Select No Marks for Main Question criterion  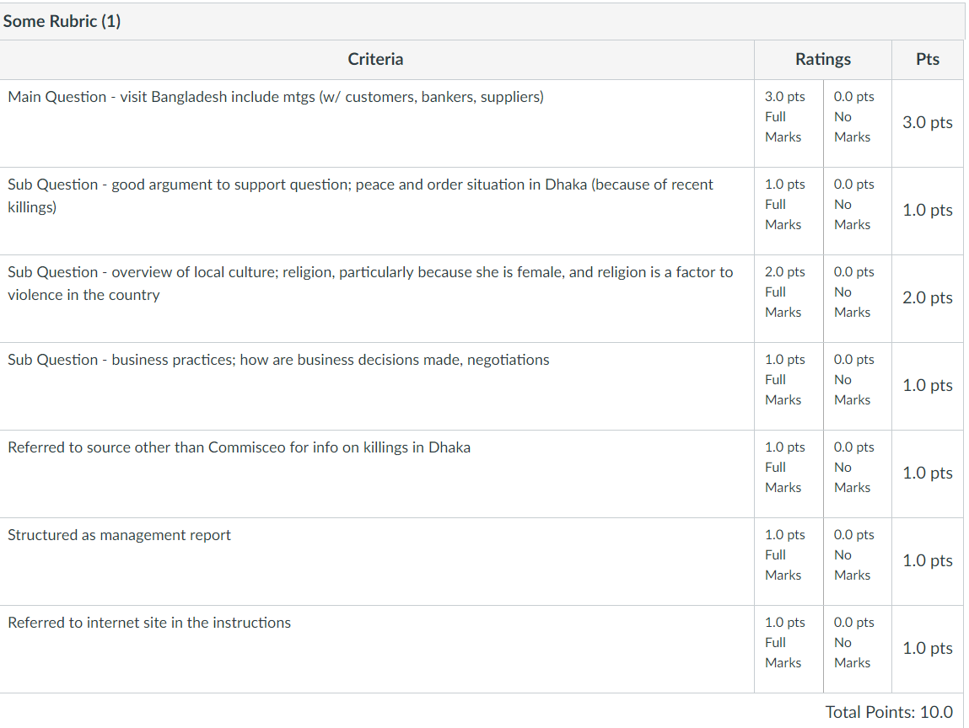[858, 123]
